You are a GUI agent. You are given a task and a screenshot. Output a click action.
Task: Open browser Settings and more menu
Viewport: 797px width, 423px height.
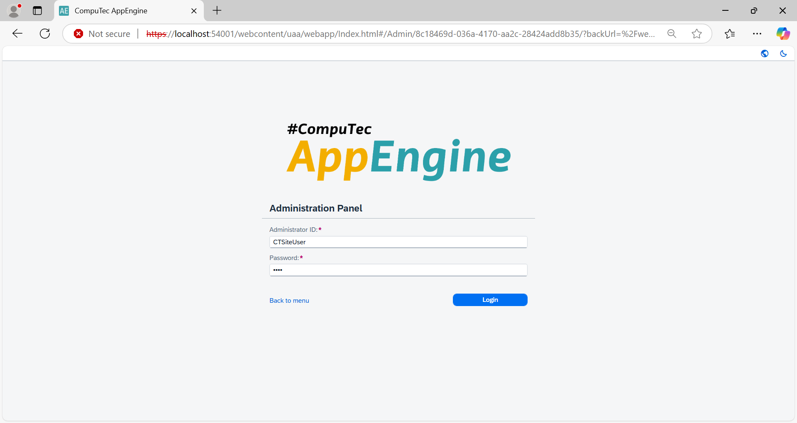758,34
